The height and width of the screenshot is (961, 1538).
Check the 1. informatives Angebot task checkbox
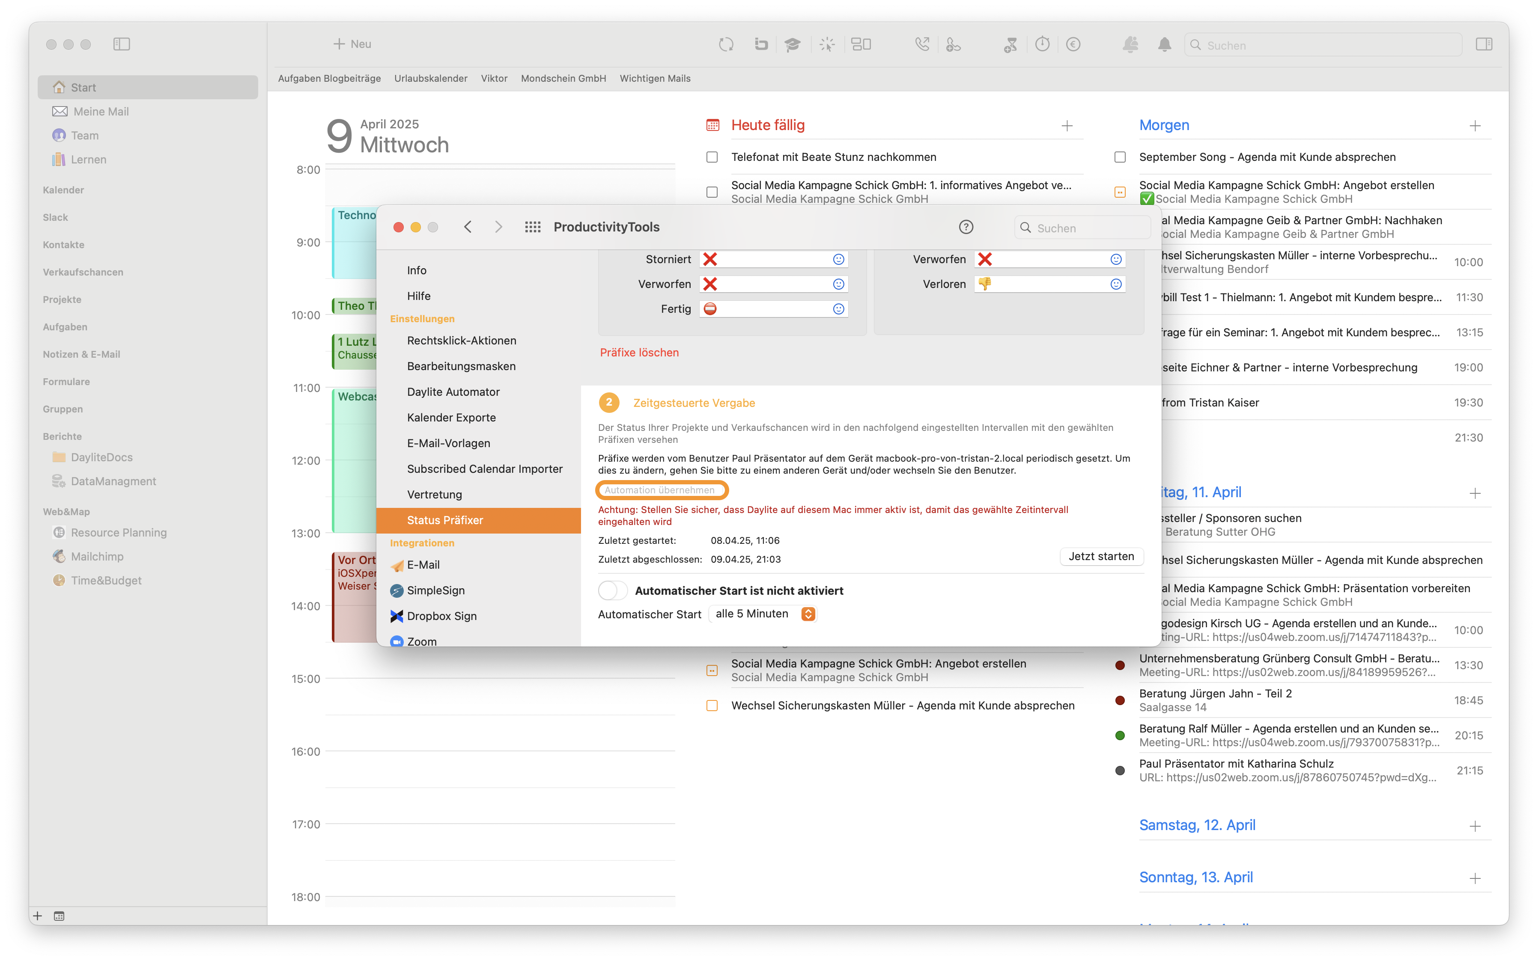tap(712, 192)
